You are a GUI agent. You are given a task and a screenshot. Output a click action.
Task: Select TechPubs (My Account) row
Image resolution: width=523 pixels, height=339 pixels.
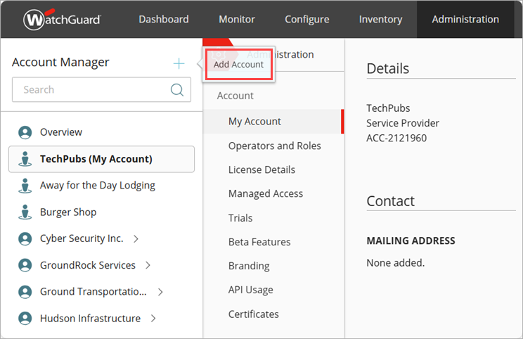[101, 159]
